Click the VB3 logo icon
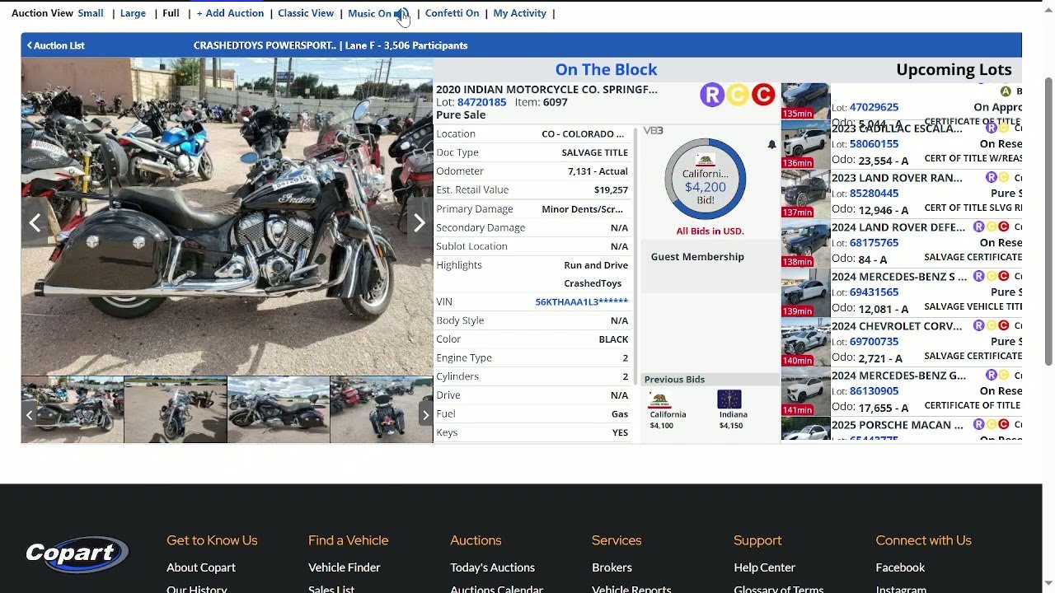Viewport: 1055px width, 593px height. (x=653, y=131)
